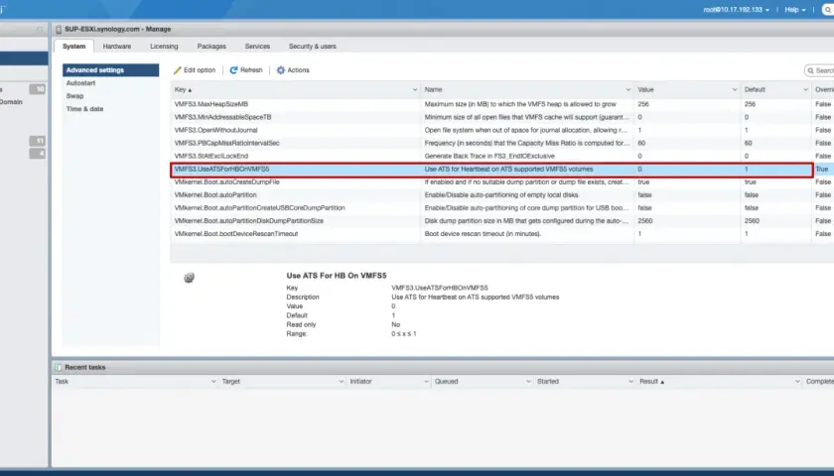Select the System tab
Screen dimensions: 834x476
pyautogui.click(x=73, y=47)
